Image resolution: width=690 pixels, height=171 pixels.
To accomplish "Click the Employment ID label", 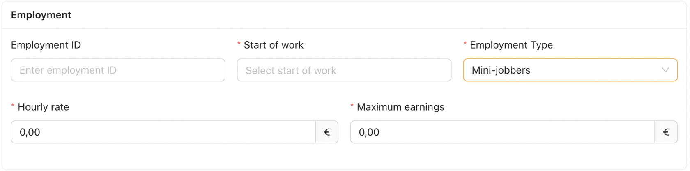I will pos(46,45).
